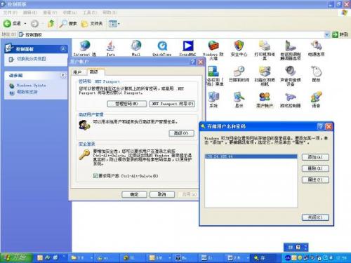Click the floating language bar
351x263 pixels.
296,247
